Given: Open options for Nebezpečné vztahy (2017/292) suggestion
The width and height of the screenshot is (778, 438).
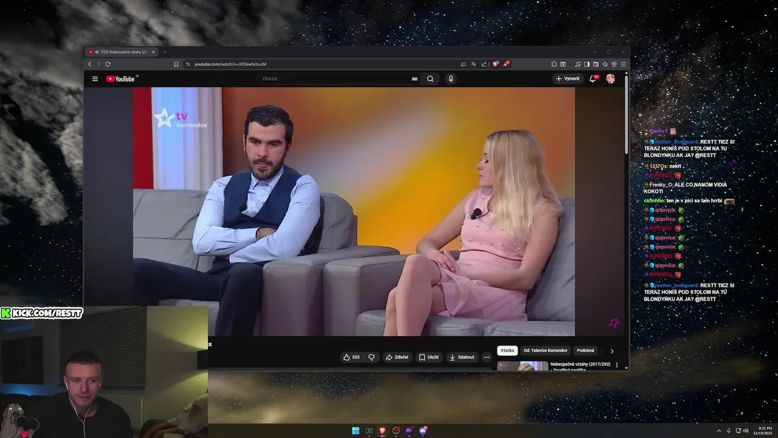Looking at the screenshot, I should pos(617,365).
